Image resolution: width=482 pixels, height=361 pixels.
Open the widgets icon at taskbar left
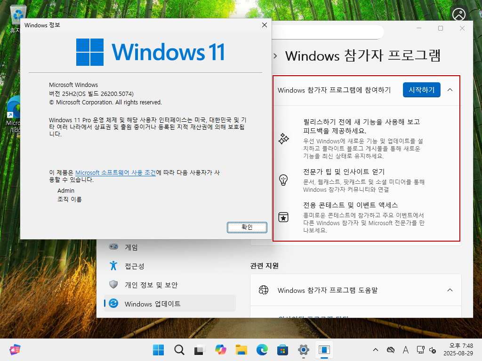(x=15, y=350)
